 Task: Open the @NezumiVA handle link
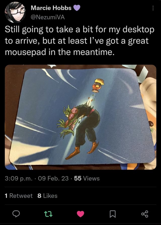(48, 17)
